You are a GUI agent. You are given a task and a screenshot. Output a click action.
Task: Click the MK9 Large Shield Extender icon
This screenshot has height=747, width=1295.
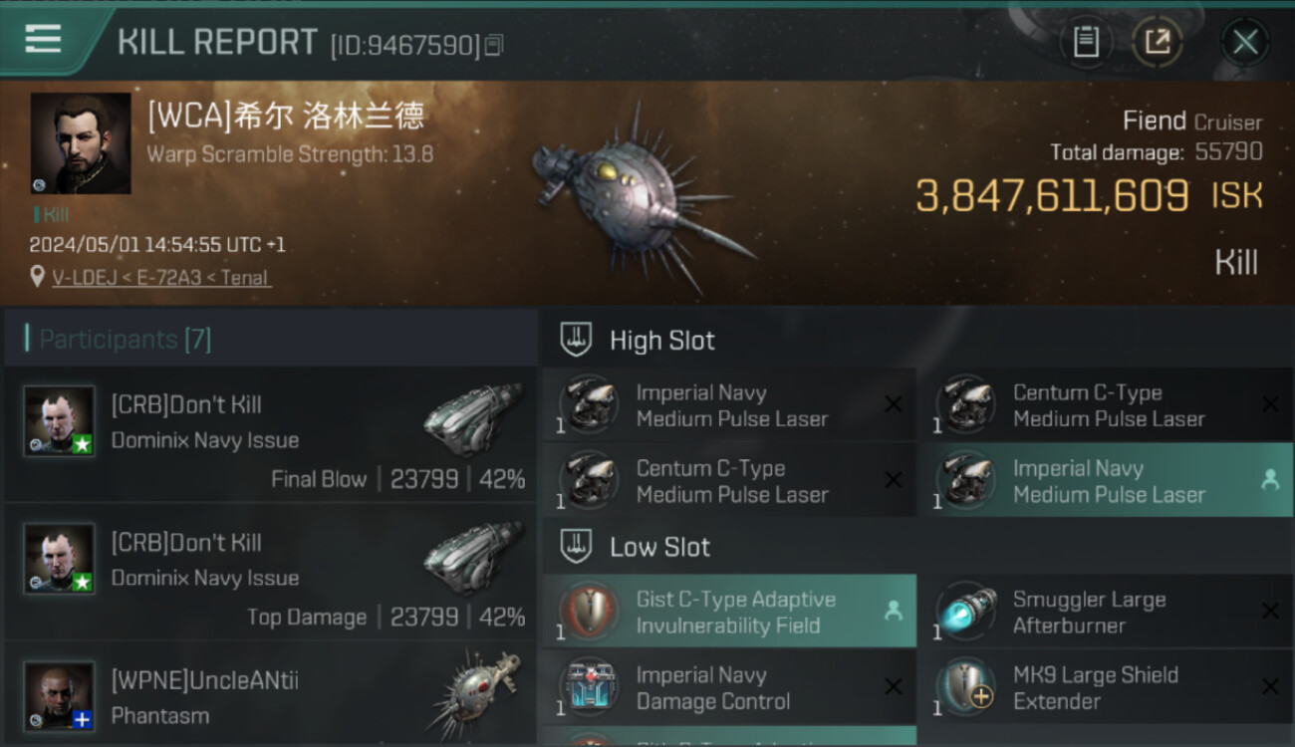964,687
